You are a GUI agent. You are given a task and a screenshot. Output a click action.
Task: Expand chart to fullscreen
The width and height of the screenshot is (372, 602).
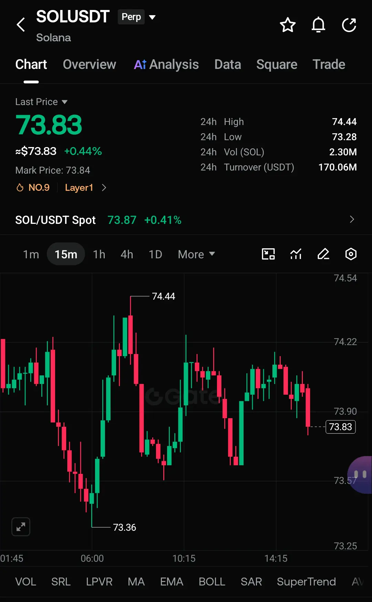click(x=21, y=527)
